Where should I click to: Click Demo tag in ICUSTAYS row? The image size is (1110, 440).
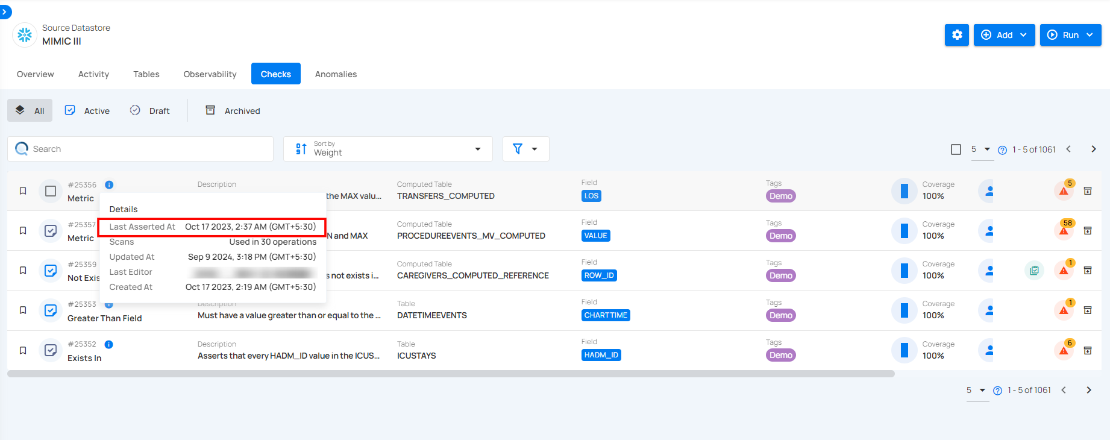coord(780,356)
